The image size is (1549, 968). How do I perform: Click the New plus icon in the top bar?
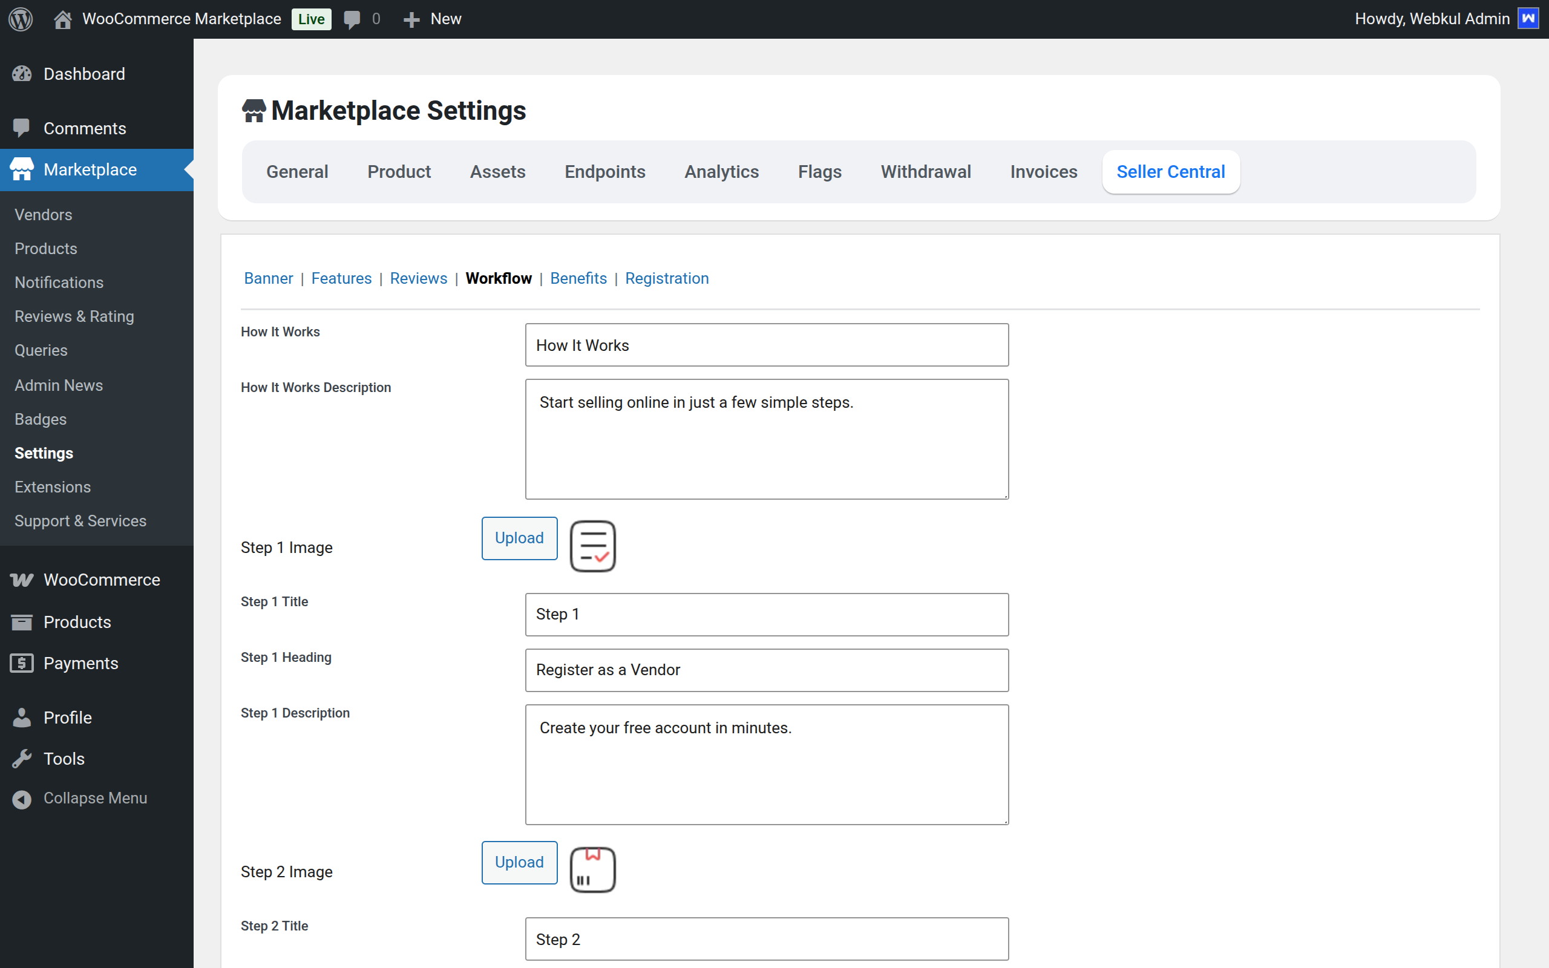click(x=410, y=19)
